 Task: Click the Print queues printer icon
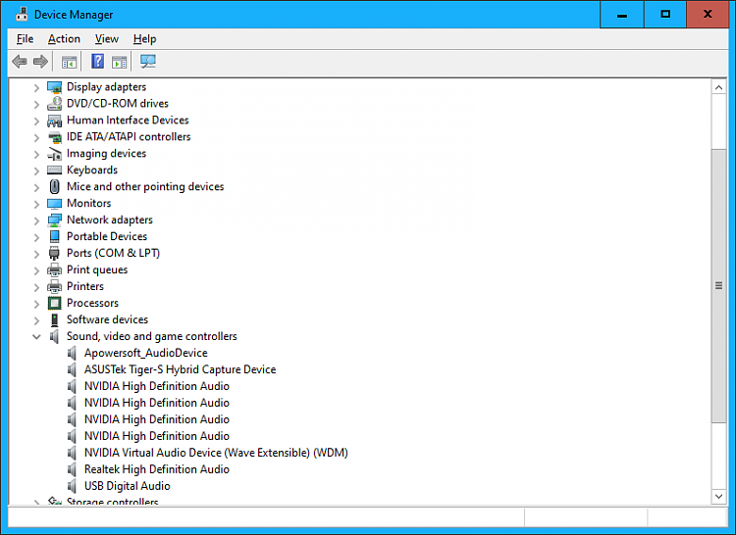(x=54, y=269)
